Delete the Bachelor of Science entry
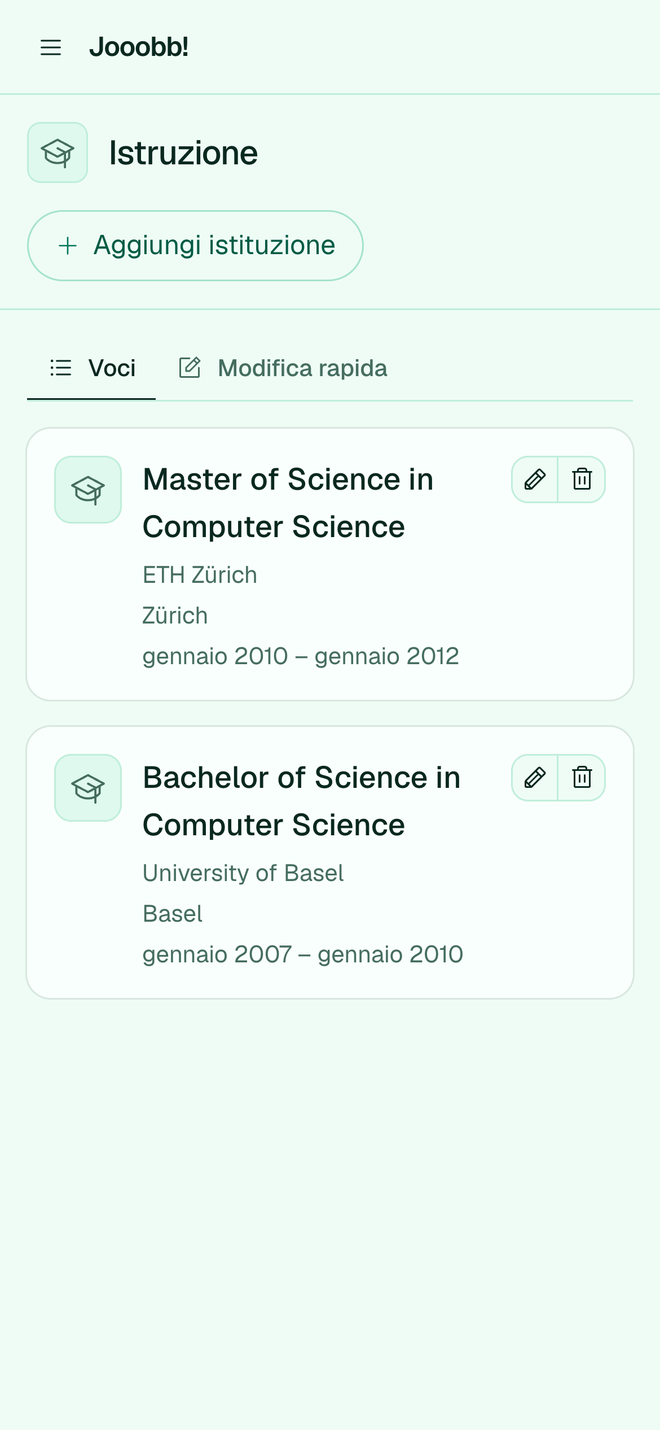This screenshot has height=1430, width=660. (x=582, y=778)
